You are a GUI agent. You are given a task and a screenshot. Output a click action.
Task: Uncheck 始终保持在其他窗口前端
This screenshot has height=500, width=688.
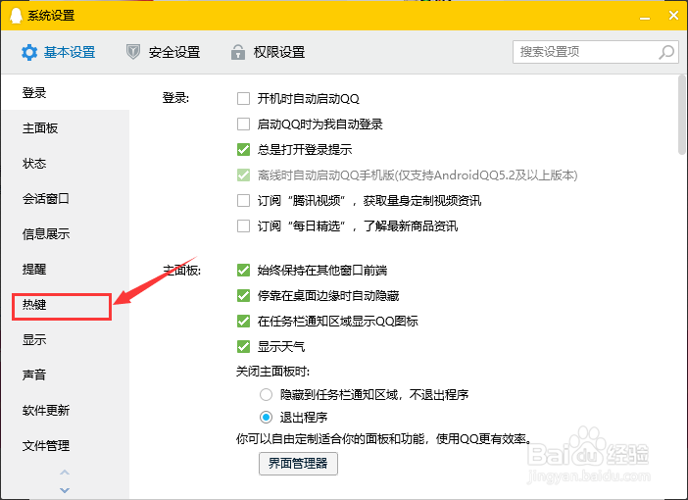pos(243,270)
